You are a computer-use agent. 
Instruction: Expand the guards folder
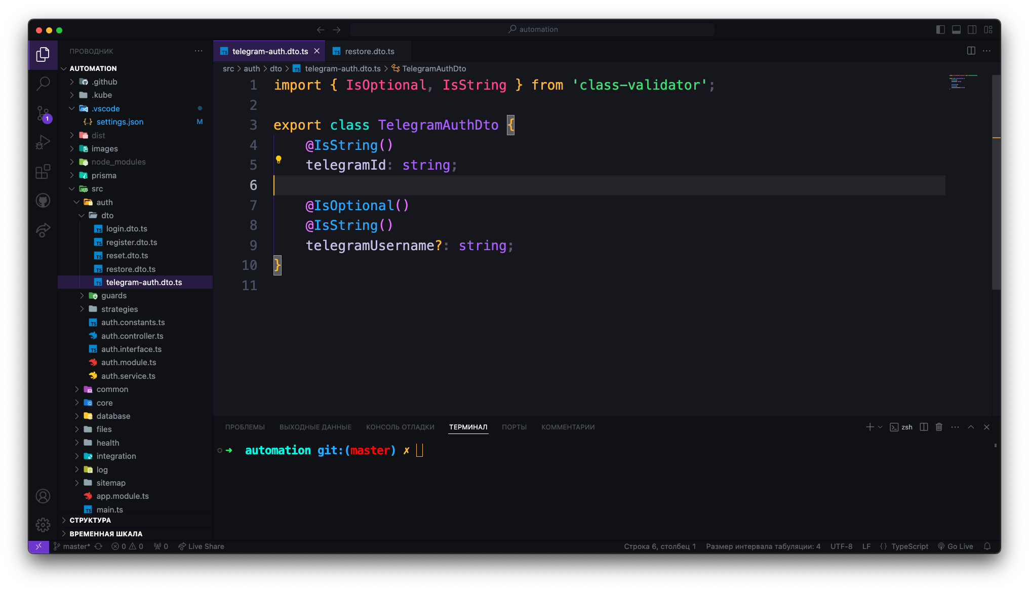[113, 296]
